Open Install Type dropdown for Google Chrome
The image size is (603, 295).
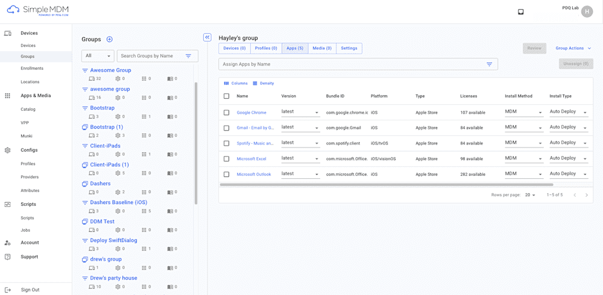click(569, 112)
